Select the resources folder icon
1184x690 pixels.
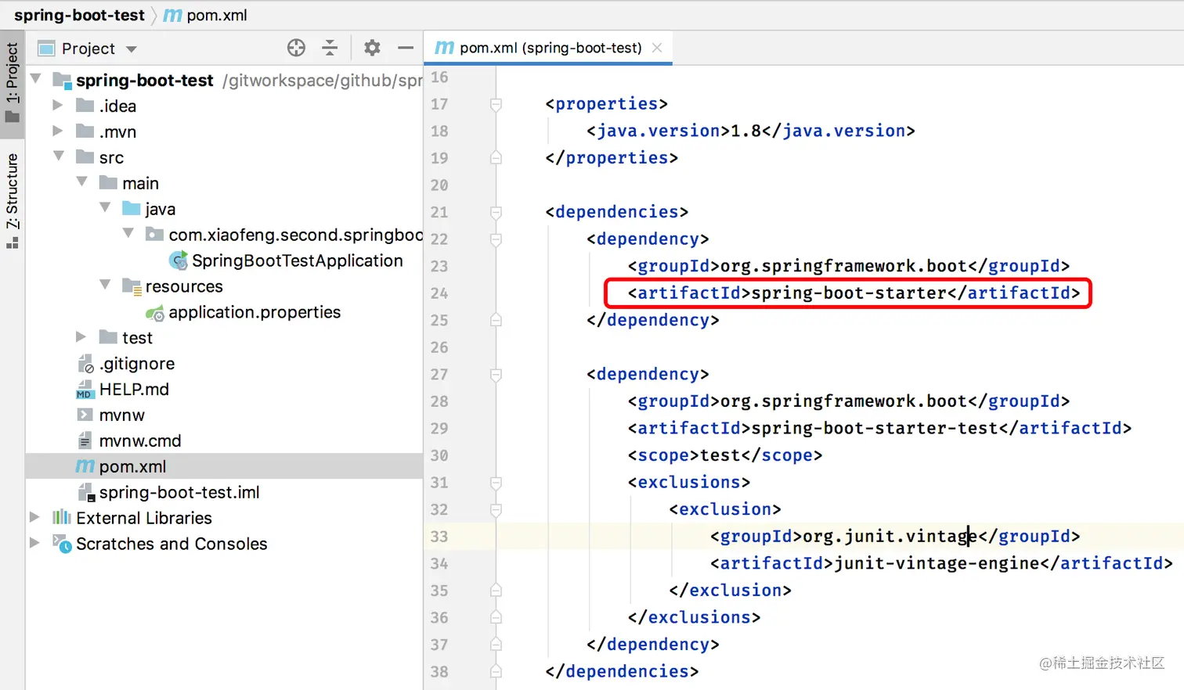tap(132, 286)
